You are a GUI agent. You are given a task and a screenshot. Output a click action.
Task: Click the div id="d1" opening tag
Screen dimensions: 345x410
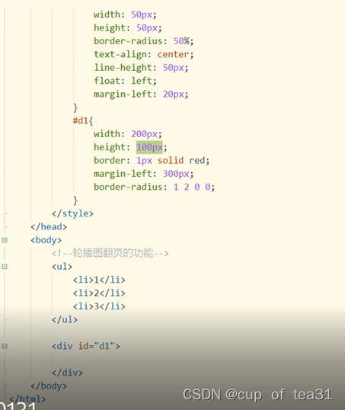[86, 346]
